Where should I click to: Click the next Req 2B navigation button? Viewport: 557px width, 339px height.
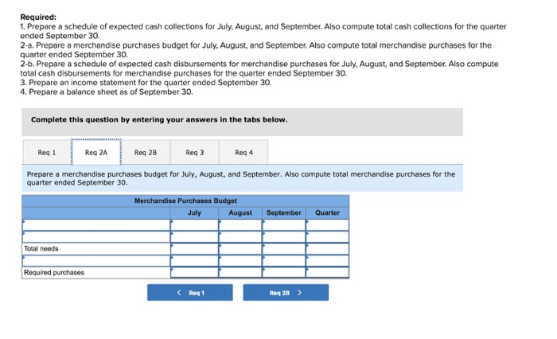(x=286, y=293)
